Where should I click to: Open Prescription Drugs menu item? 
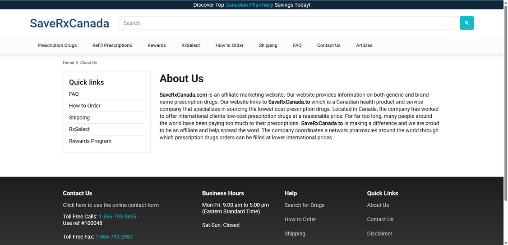tap(57, 45)
